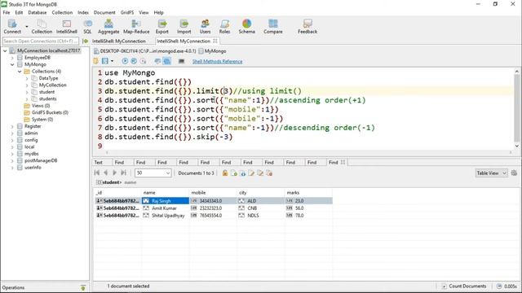Select the Amit Kumar name cell

(166, 208)
